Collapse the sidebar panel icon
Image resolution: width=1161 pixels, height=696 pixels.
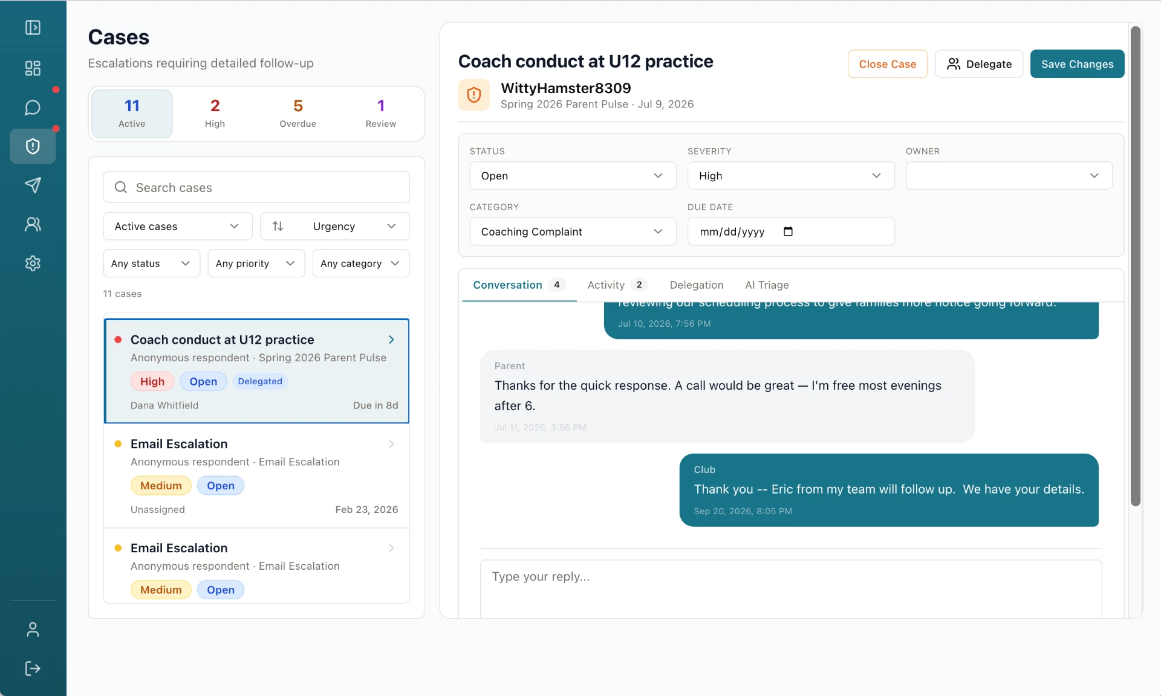click(x=33, y=28)
